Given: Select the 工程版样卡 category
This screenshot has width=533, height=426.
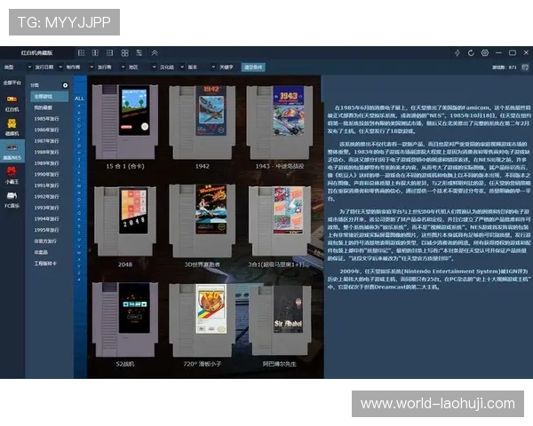Looking at the screenshot, I should point(45,264).
